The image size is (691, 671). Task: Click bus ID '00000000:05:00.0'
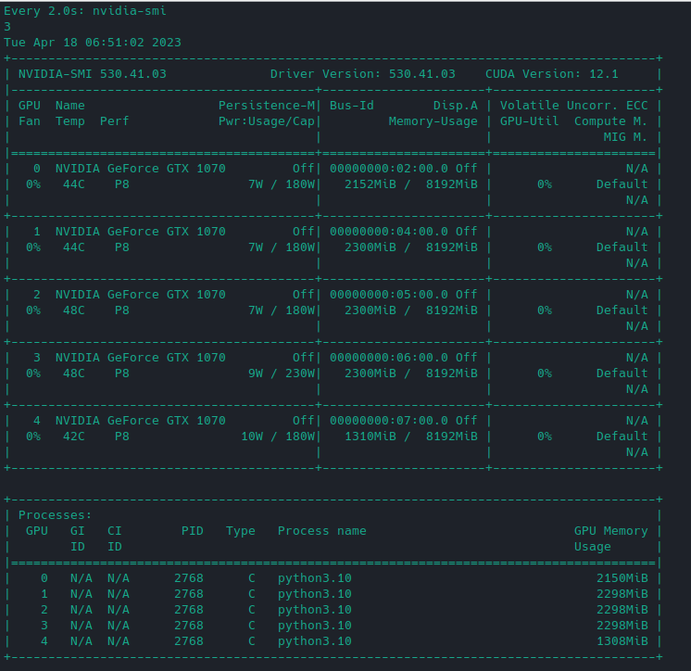pyautogui.click(x=389, y=295)
